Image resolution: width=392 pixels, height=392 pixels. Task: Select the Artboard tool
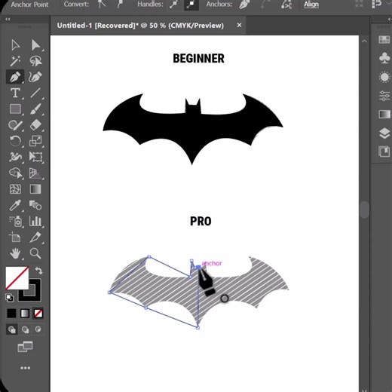(x=15, y=237)
